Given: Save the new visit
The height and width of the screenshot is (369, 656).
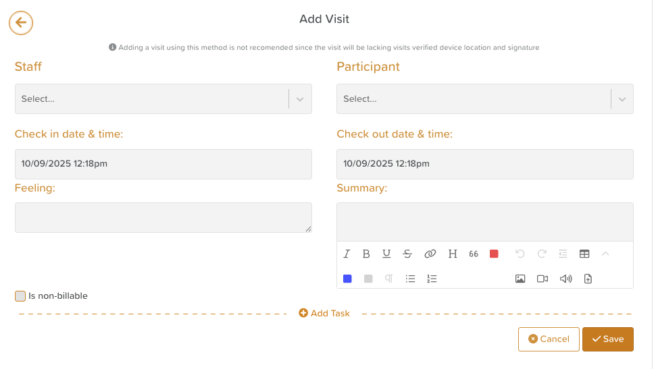Looking at the screenshot, I should [607, 339].
